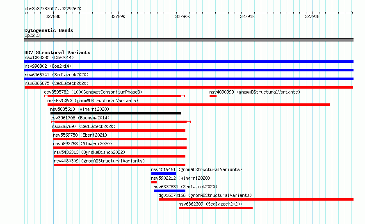Open nsv6367697 (Sedlazeck2020) label
The width and height of the screenshot is (365, 224).
pos(84,126)
